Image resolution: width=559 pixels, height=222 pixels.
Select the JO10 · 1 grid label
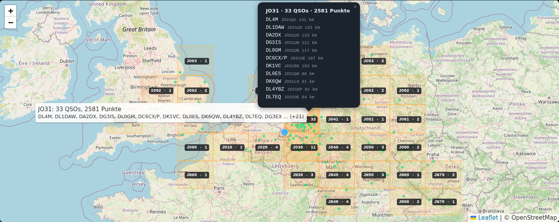[x=232, y=147]
